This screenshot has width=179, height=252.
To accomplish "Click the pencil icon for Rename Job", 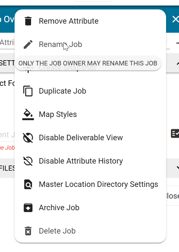I will tap(28, 44).
